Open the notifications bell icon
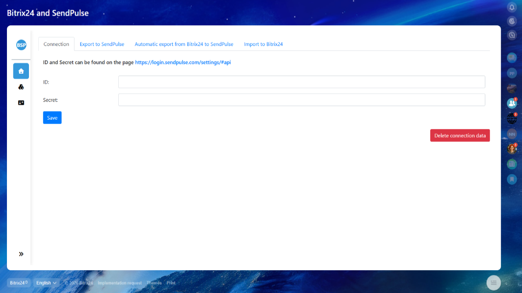 [x=512, y=7]
